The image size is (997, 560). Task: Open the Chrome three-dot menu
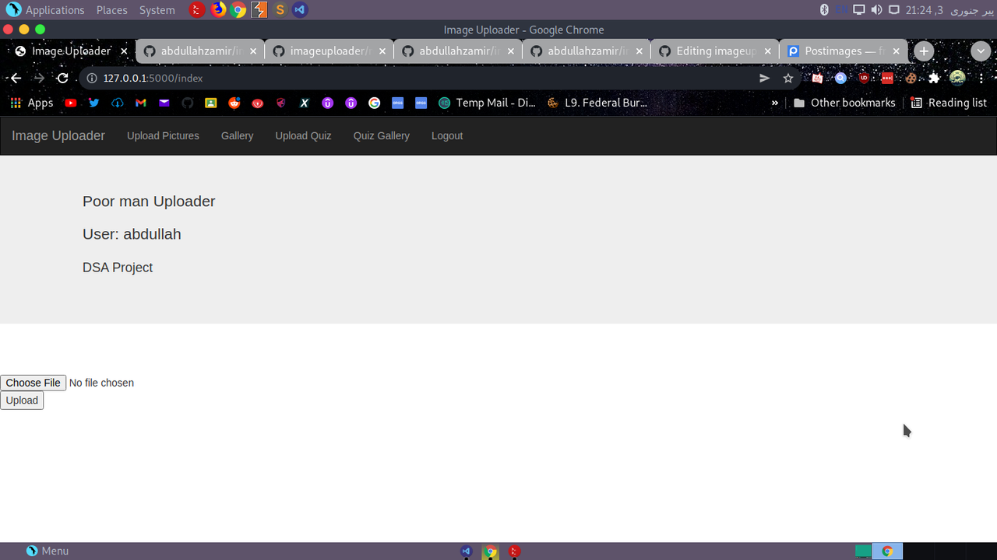coord(982,78)
